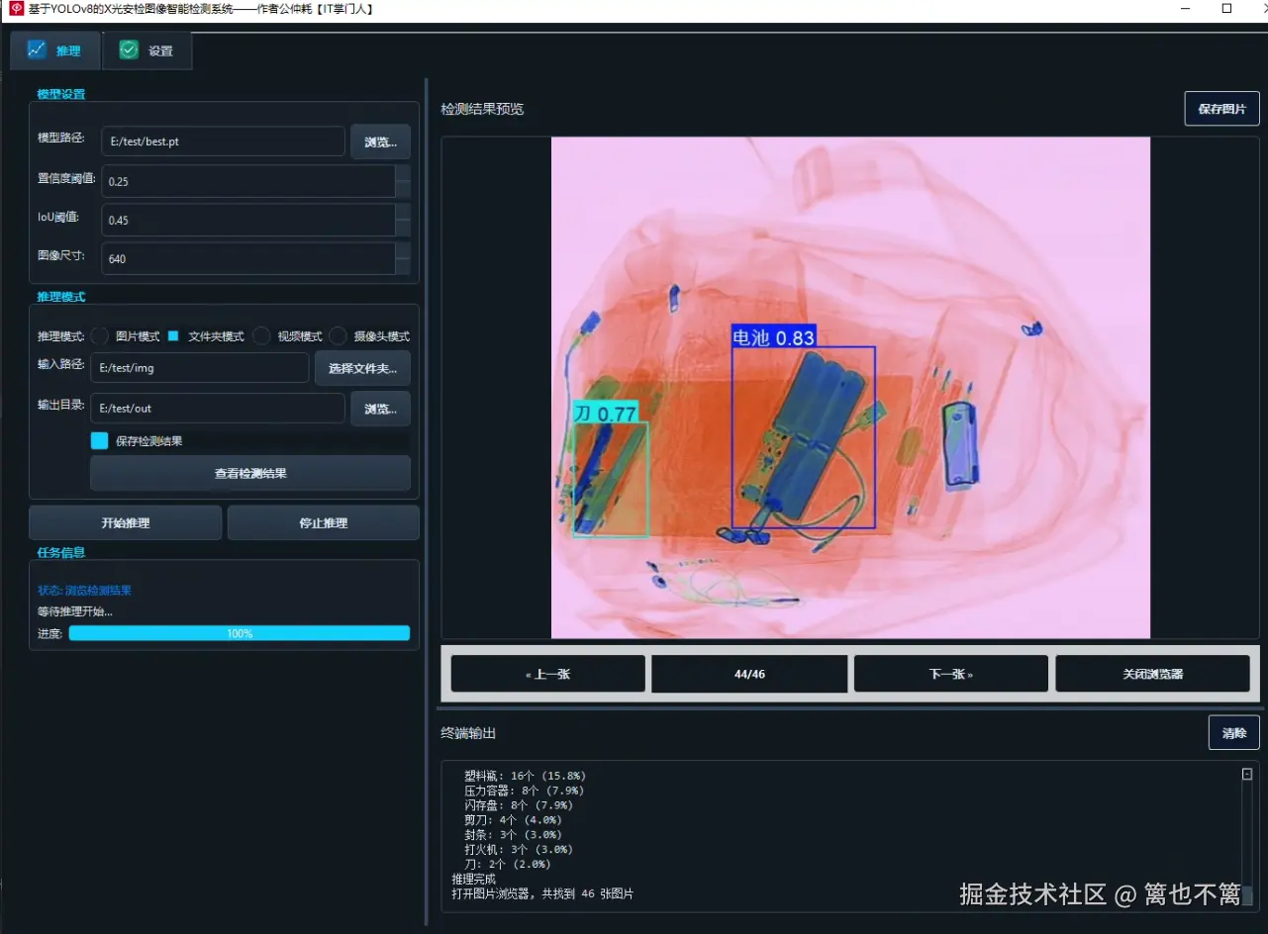Click the 查看检测结果 button

pos(250,473)
